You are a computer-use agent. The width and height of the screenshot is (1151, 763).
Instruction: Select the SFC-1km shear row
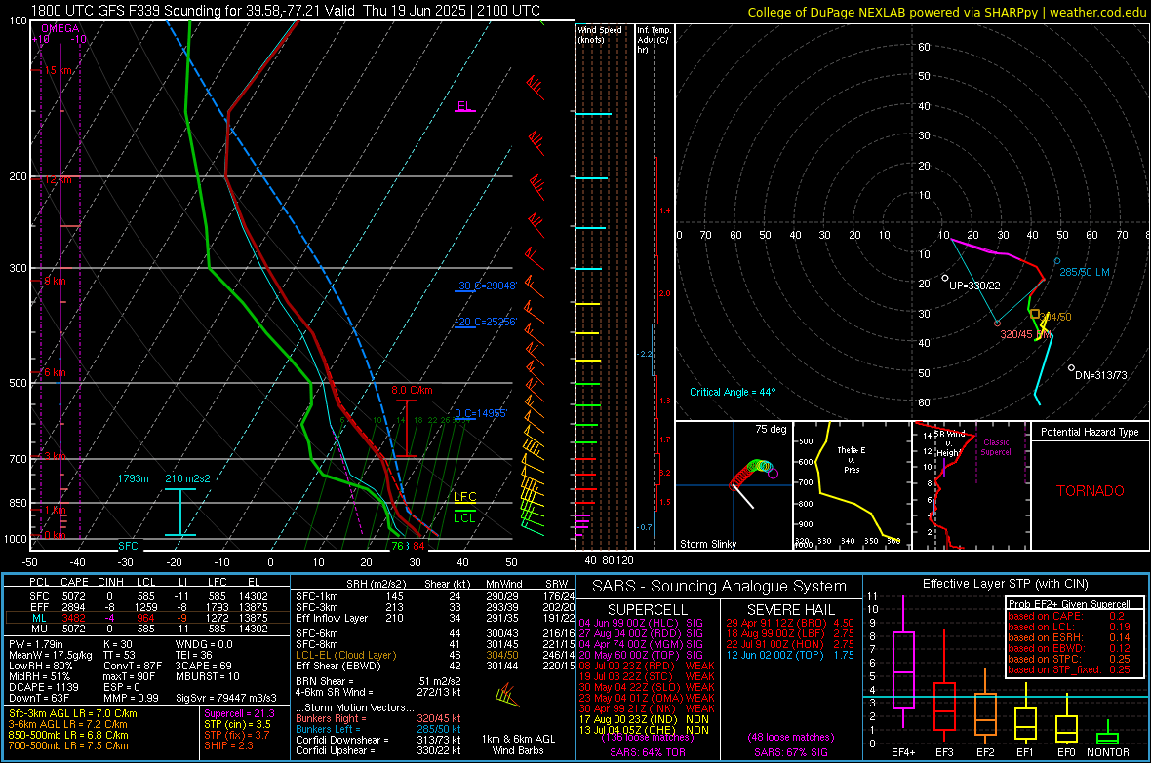point(435,596)
